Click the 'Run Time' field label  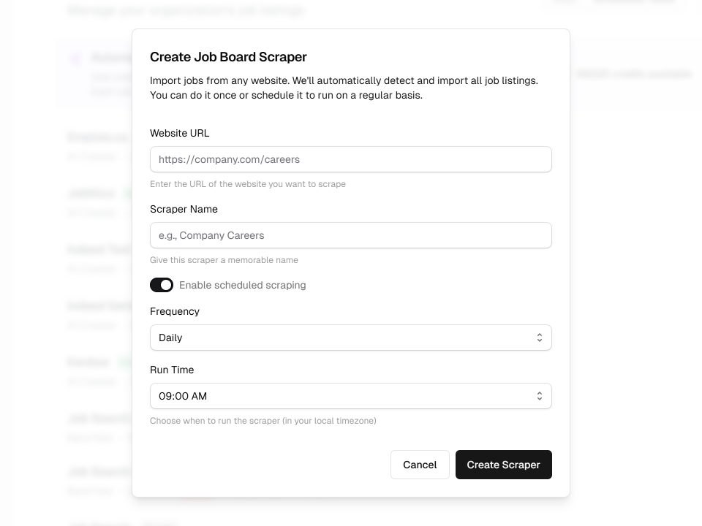172,370
